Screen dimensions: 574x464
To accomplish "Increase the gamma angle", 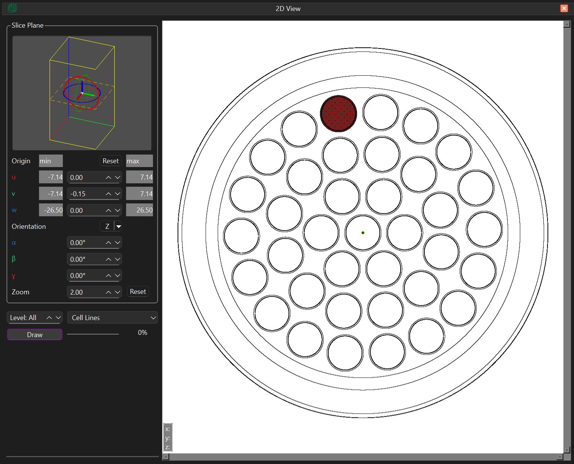I will click(x=109, y=275).
